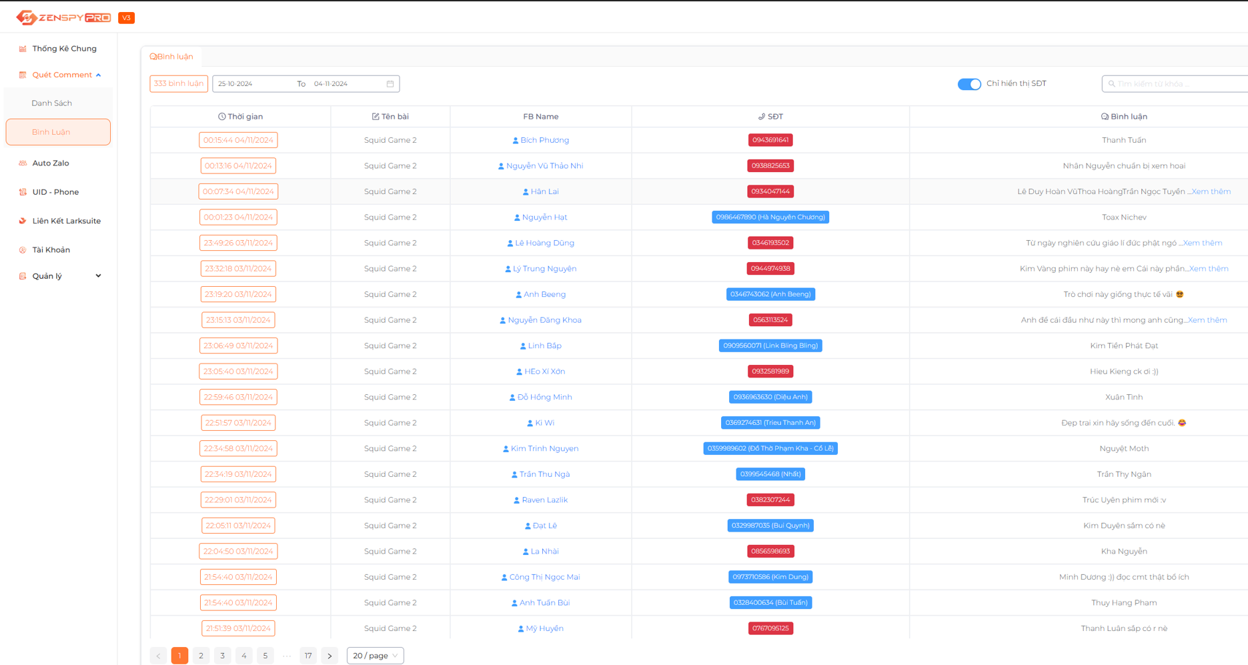
Task: Click the UID - Phone sidebar icon
Action: 23,192
